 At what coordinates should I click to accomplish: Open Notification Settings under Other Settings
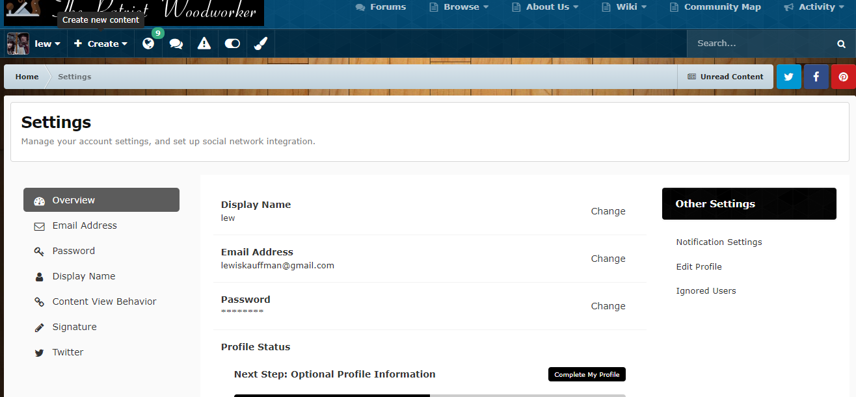pos(719,242)
